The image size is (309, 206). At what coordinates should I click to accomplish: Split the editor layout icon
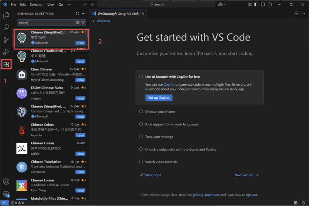coord(296,13)
